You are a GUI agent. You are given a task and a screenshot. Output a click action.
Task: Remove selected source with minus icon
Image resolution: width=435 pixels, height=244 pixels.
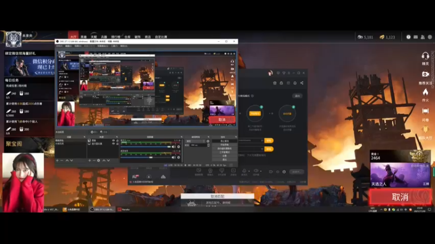(x=94, y=160)
